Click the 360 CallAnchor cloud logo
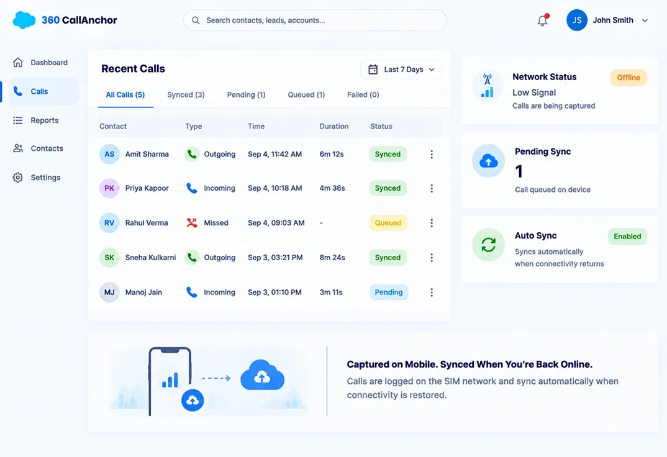Screen dimensions: 667x457 24,20
